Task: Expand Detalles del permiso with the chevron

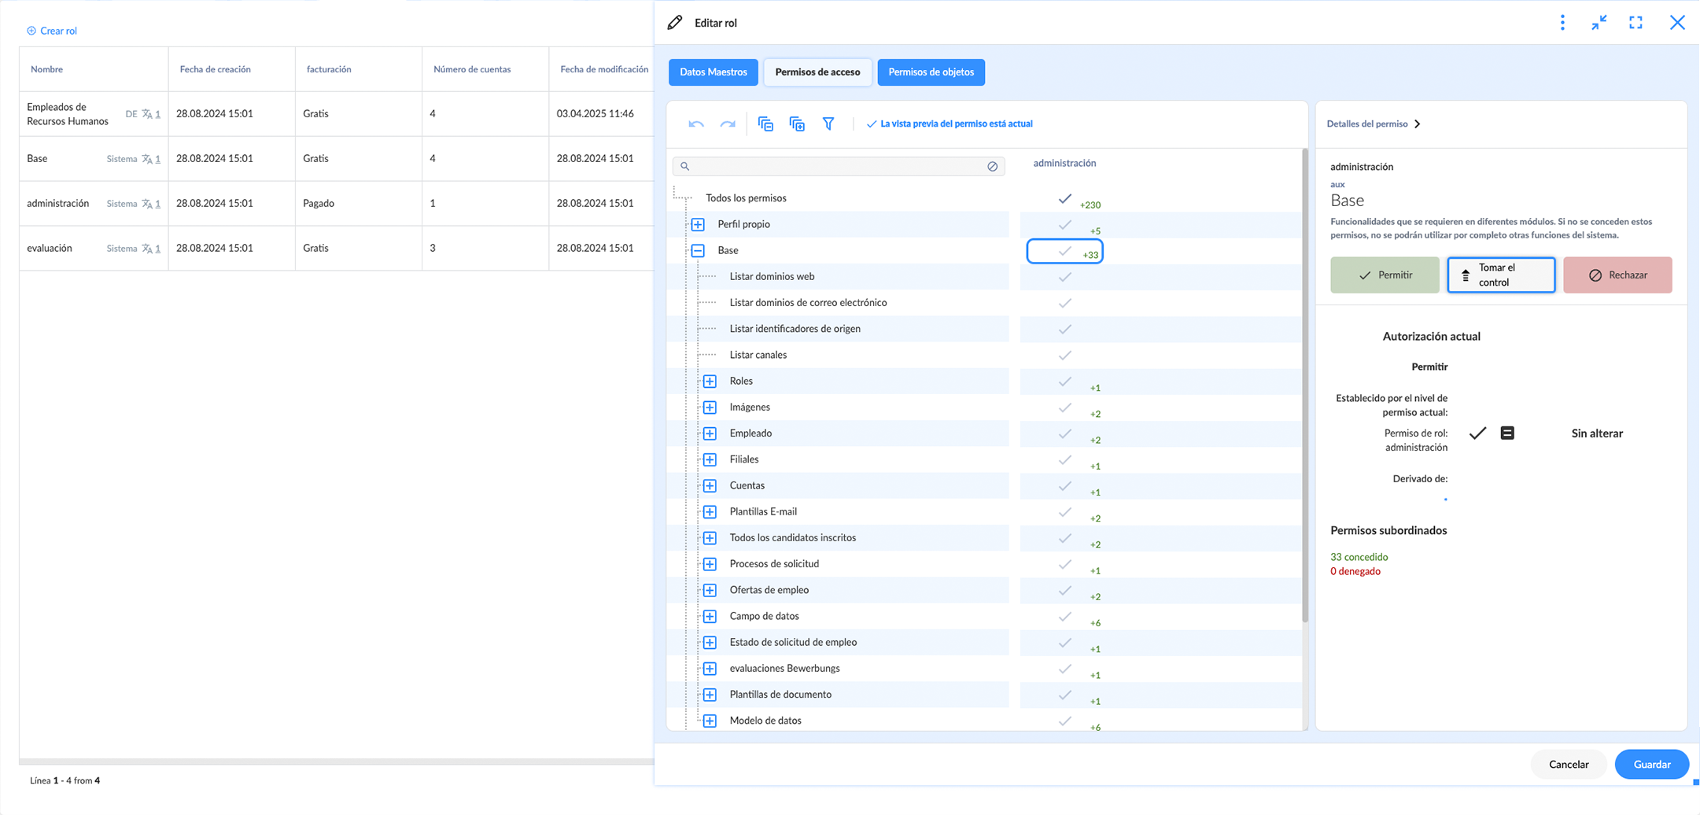Action: (1417, 124)
